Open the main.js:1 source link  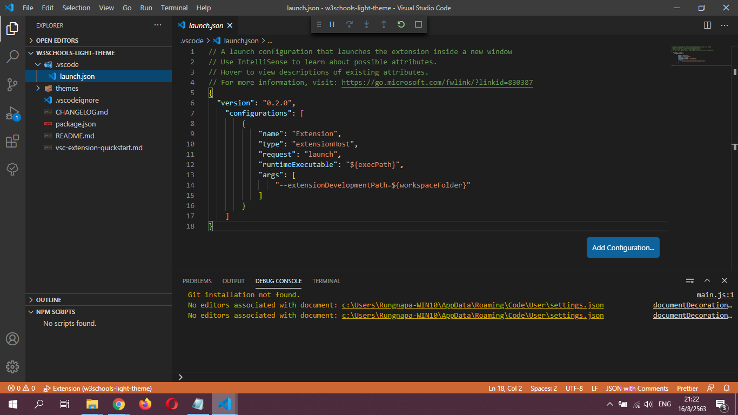(x=715, y=295)
